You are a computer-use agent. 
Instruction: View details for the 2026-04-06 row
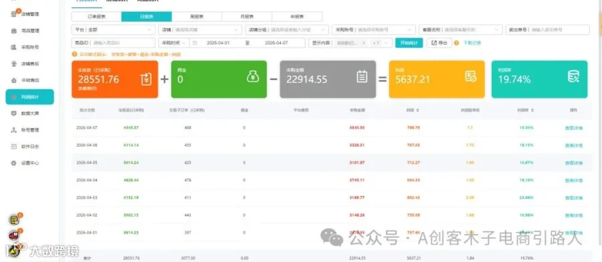574,145
